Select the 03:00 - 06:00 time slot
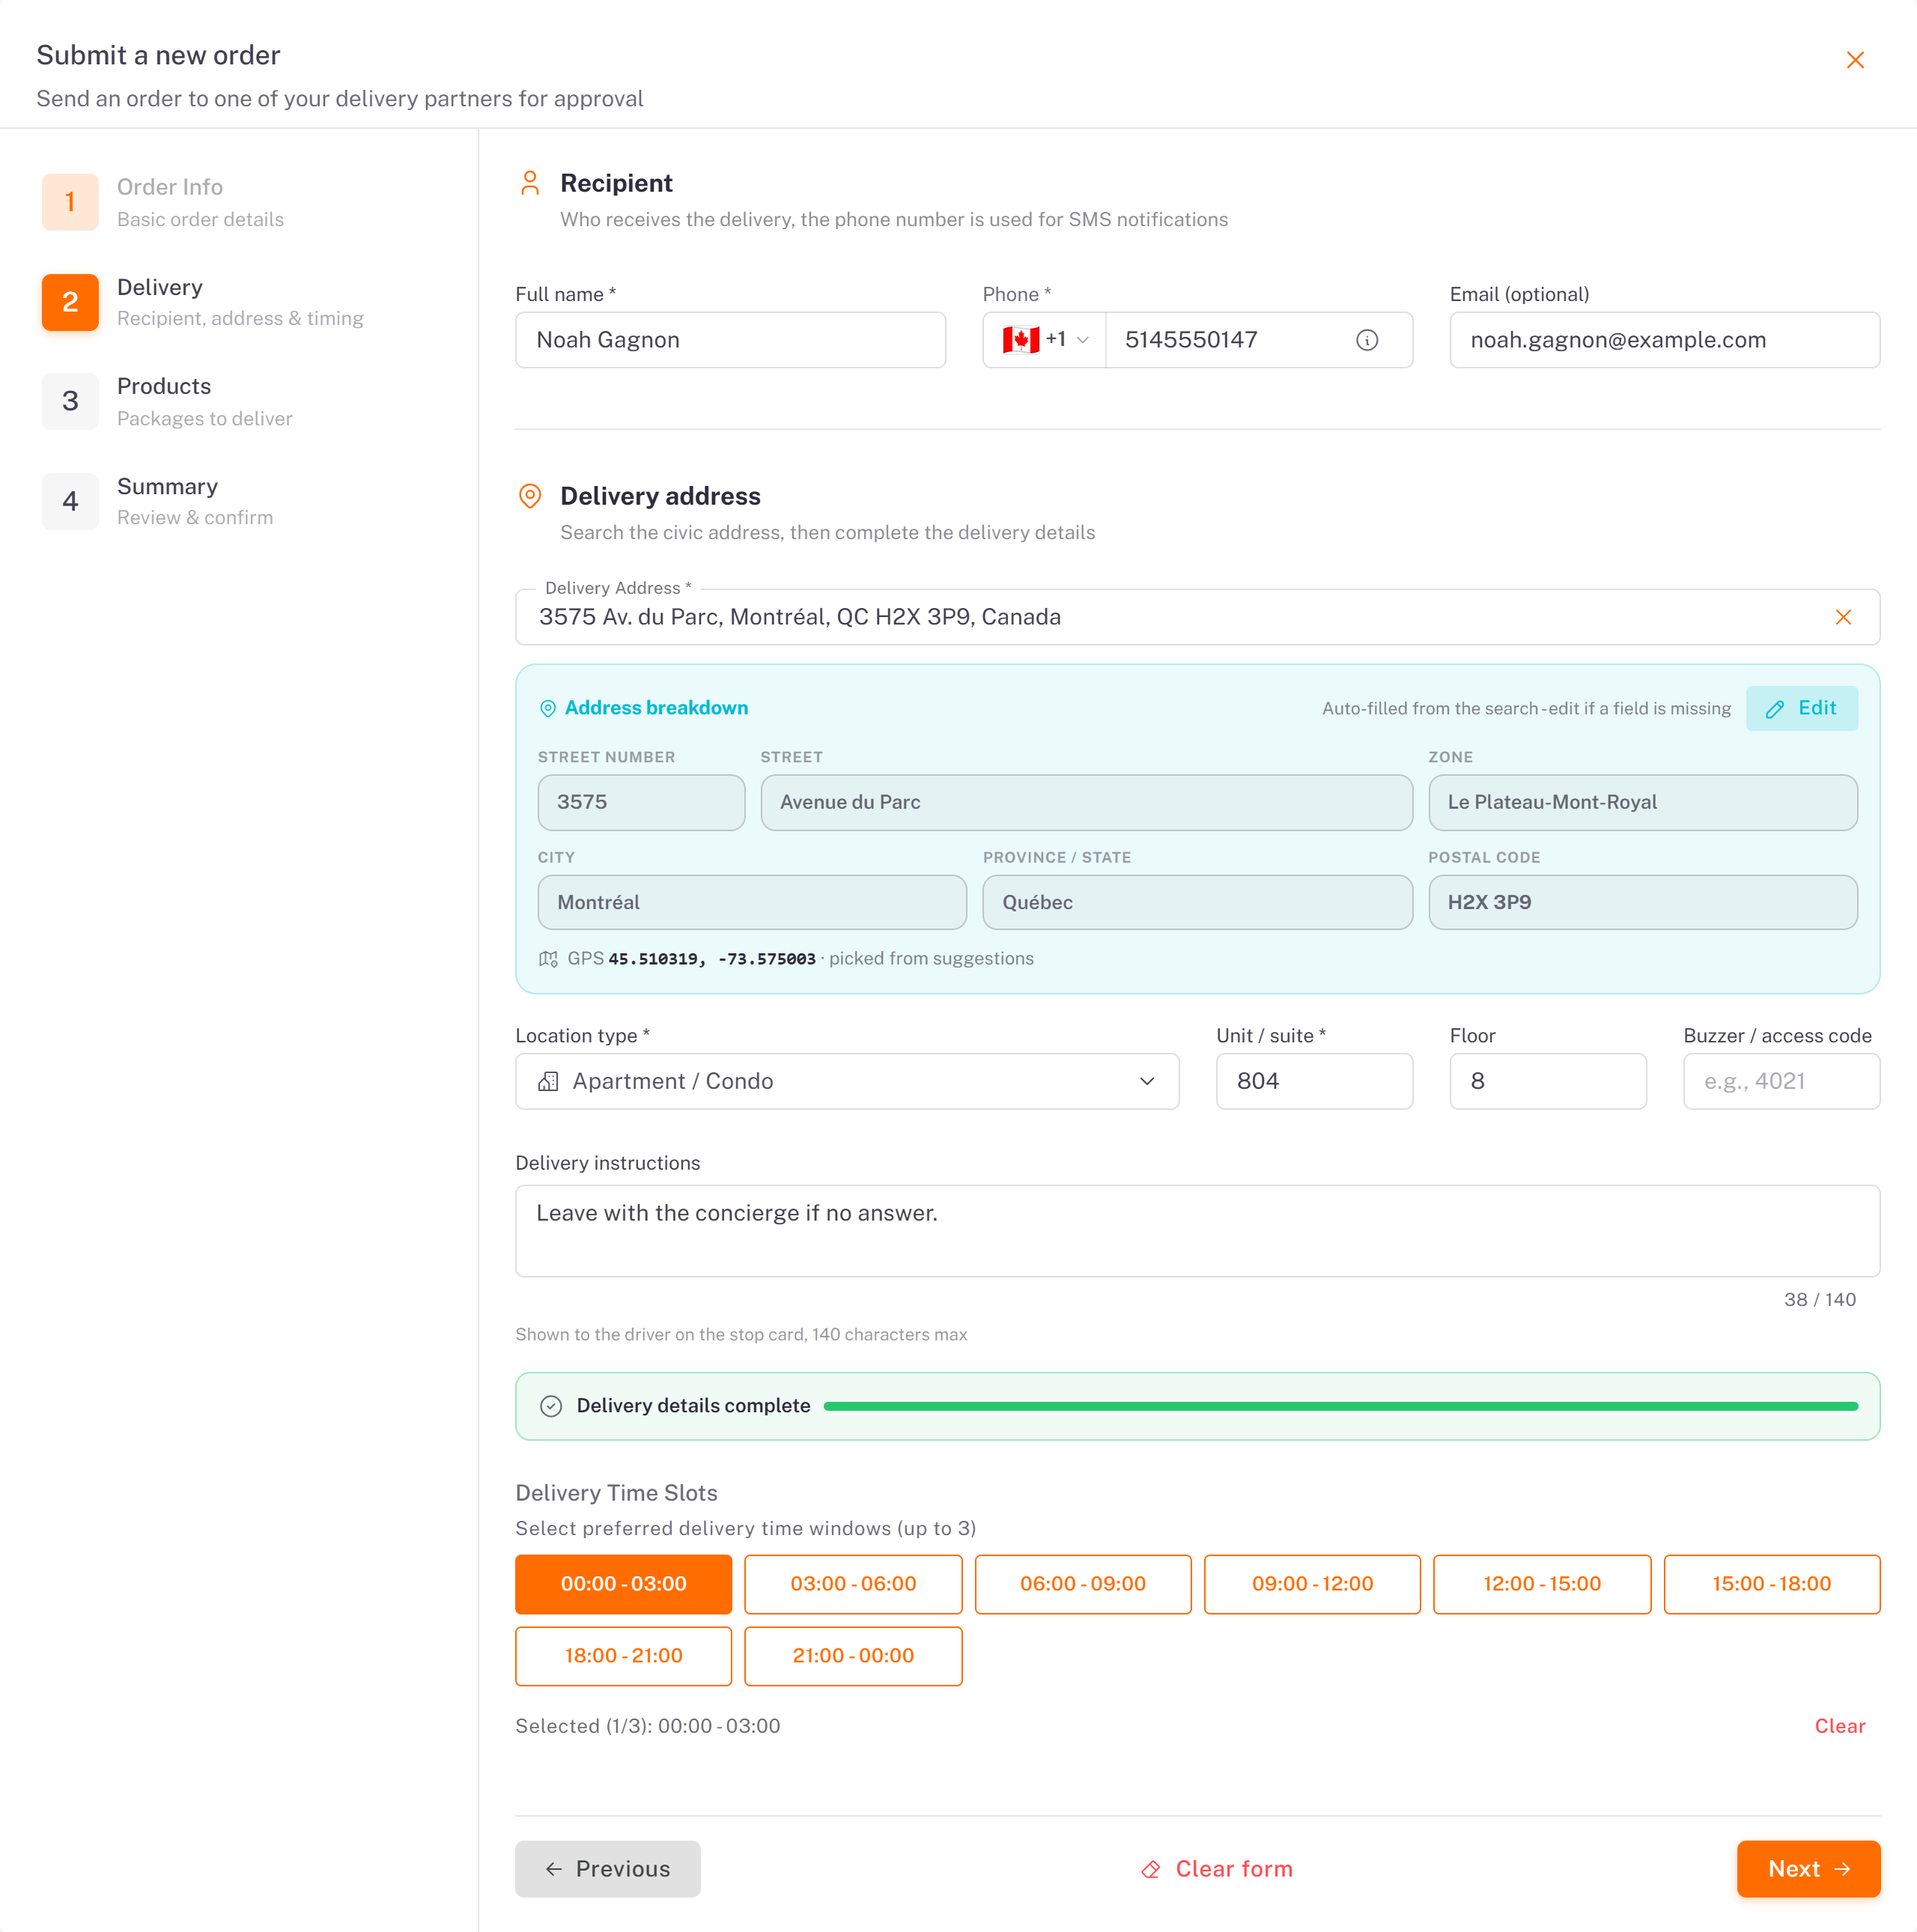The image size is (1917, 1932). click(x=853, y=1584)
